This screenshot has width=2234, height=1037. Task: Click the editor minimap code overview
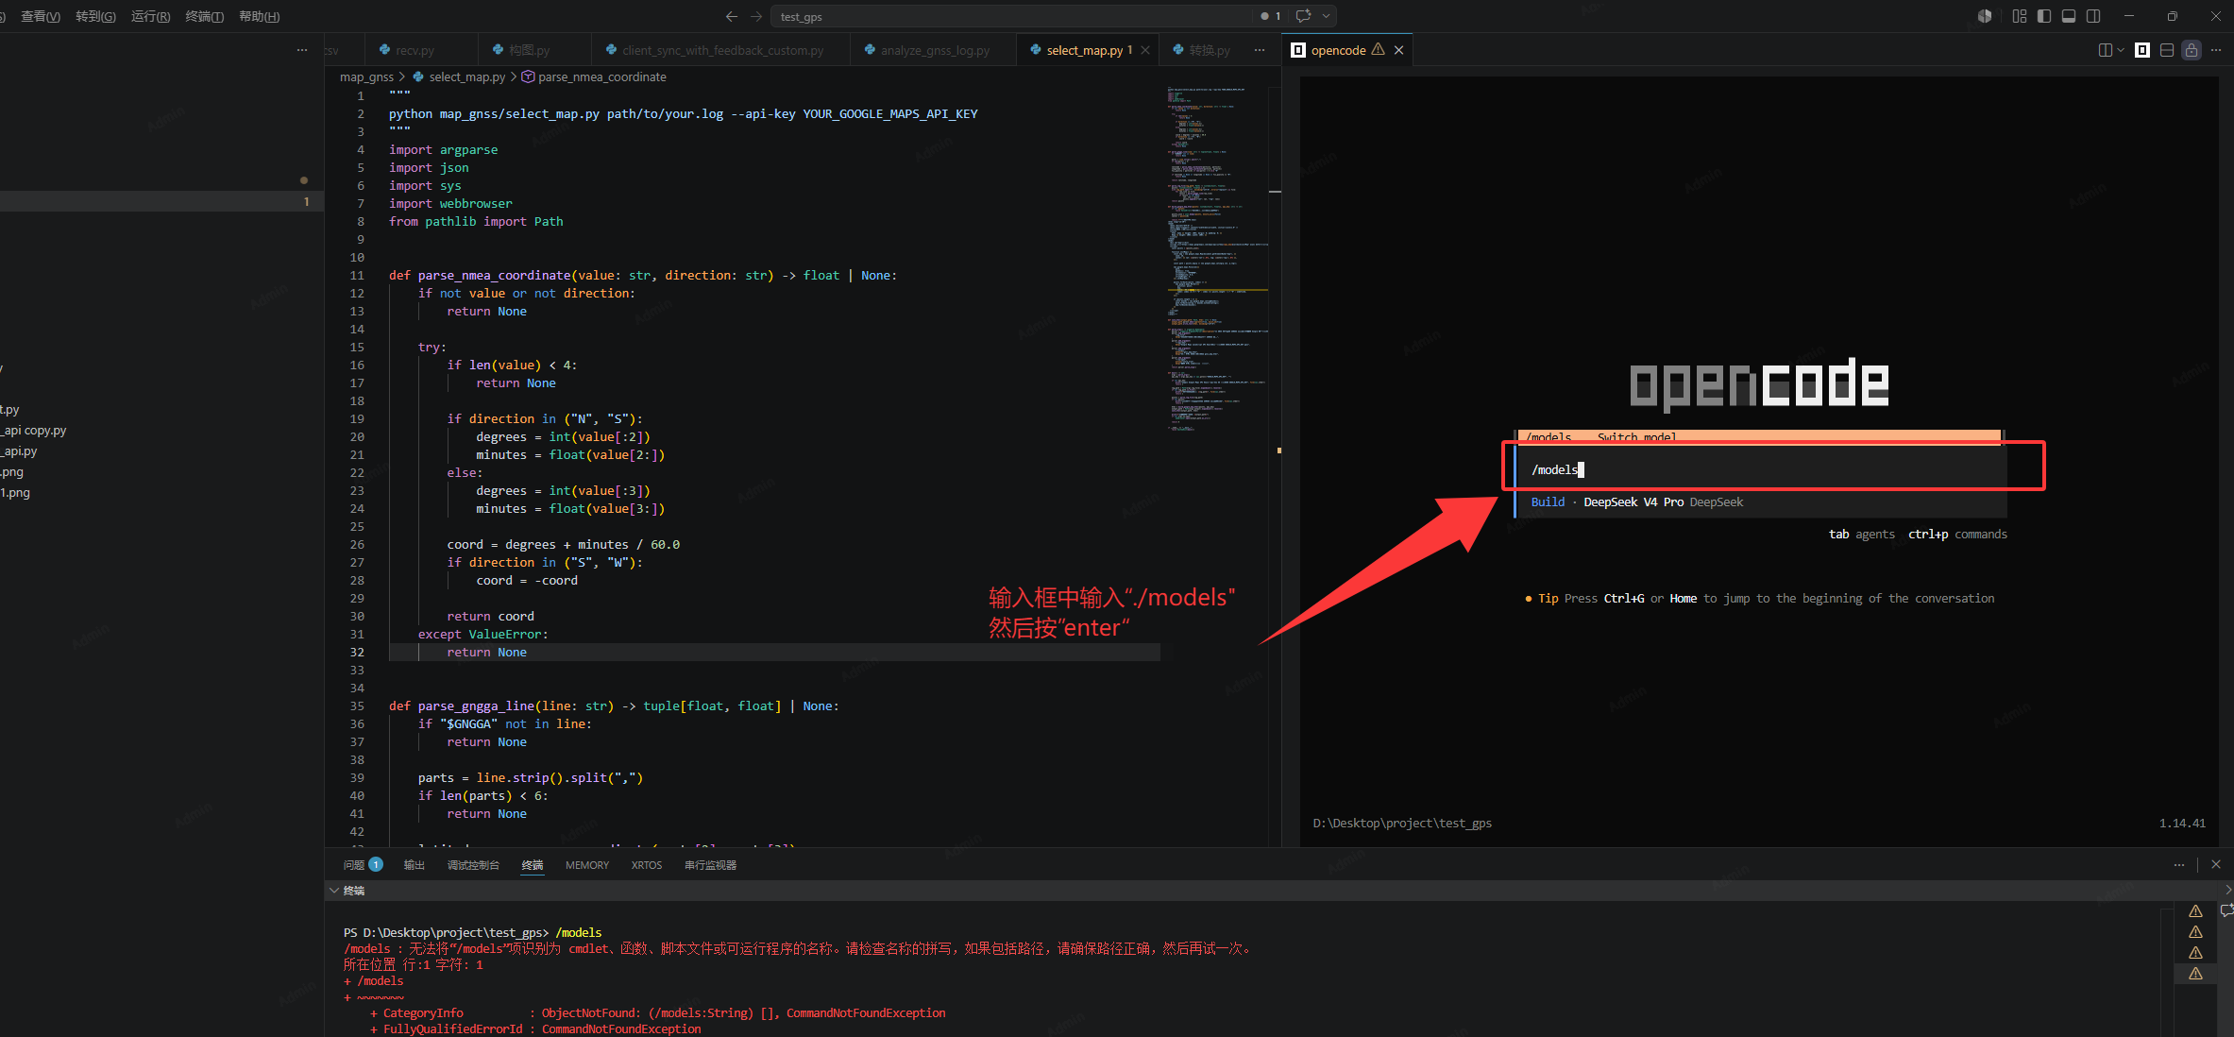pyautogui.click(x=1216, y=260)
